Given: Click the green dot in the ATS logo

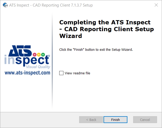Looking at the screenshot, I should (43, 54).
